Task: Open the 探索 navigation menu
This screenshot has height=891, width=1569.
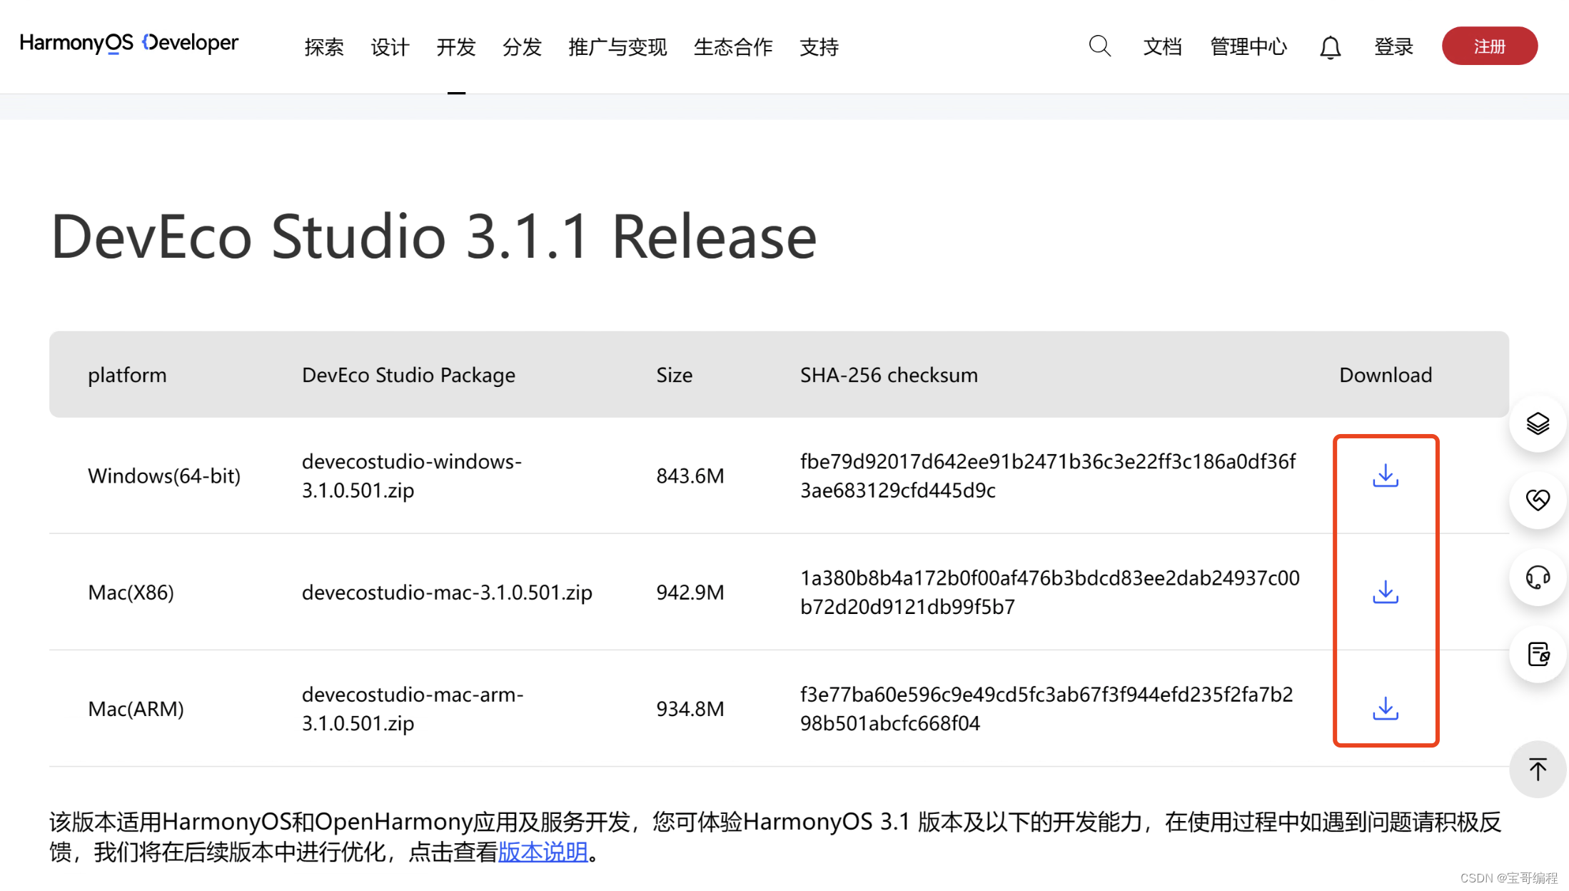Action: coord(324,47)
